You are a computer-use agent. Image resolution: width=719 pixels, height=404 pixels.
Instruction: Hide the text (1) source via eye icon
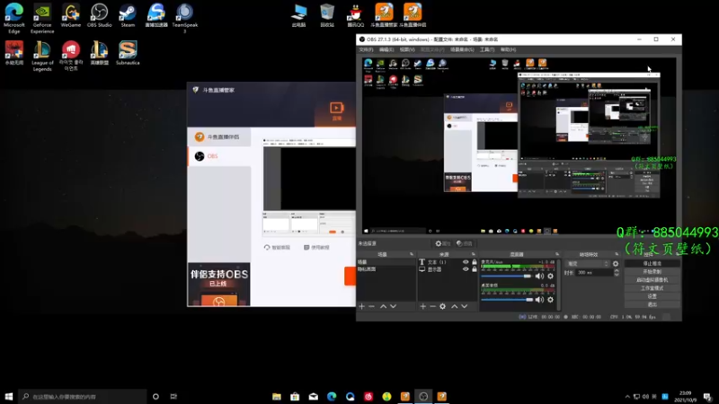[466, 262]
